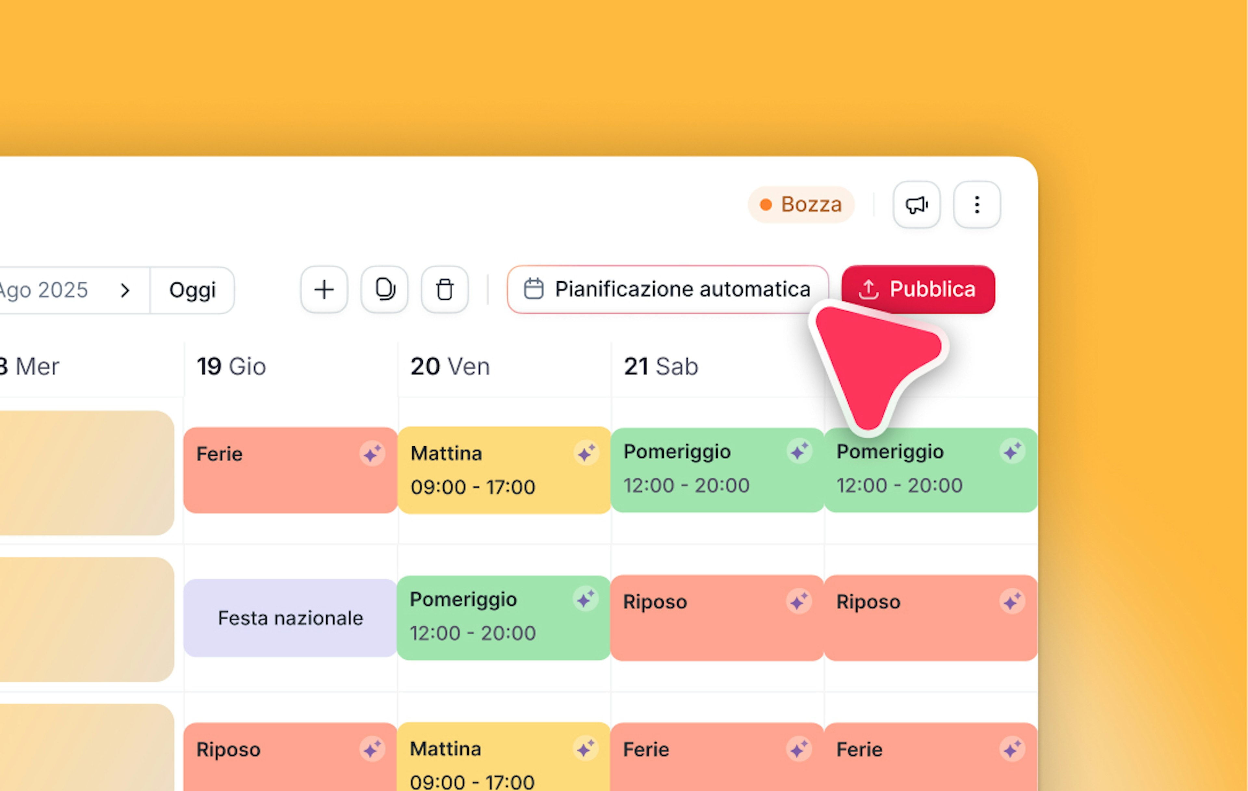Open the Festa nazionale block
This screenshot has height=791, width=1248.
coord(290,618)
